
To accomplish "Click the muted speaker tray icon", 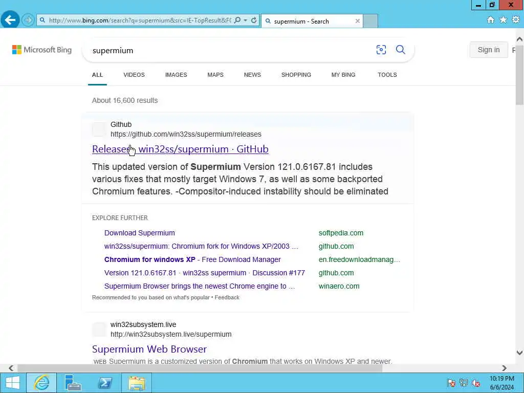I will tap(476, 383).
